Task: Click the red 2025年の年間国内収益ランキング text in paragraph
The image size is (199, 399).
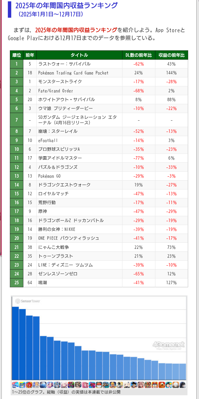Action: point(76,30)
